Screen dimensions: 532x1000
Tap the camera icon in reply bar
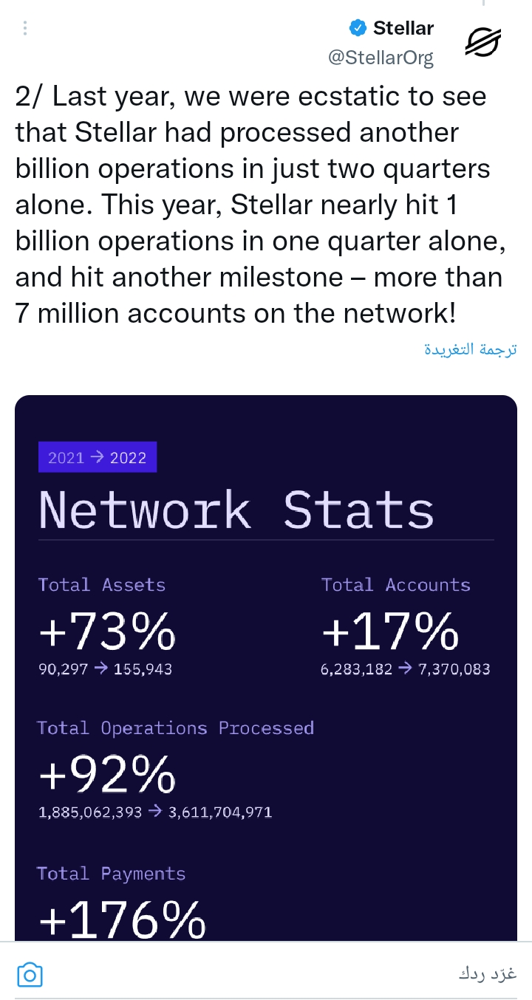30,975
